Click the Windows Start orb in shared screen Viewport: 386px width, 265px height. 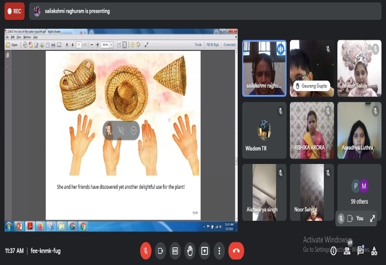point(9,226)
